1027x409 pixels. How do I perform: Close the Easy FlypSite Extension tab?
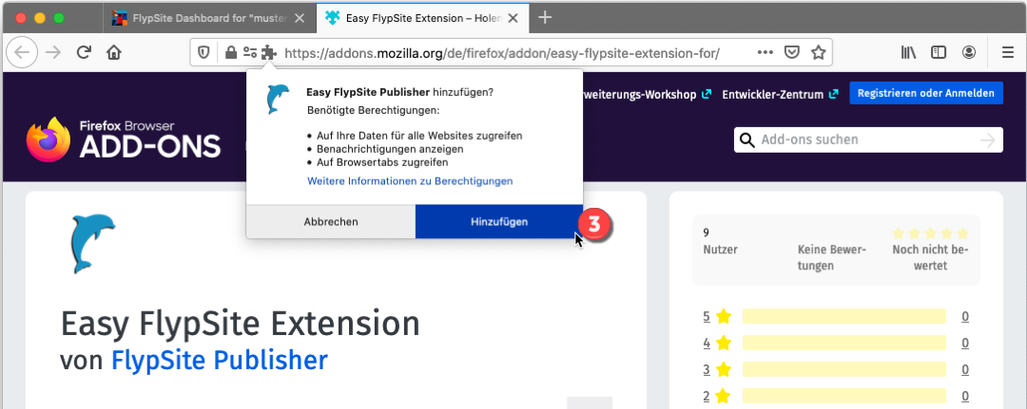pos(513,18)
